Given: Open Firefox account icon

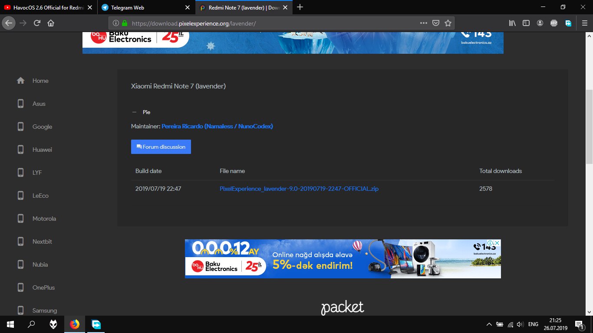Looking at the screenshot, I should (x=540, y=23).
